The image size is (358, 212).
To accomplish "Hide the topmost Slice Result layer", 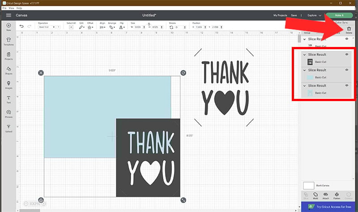I will click(346, 39).
